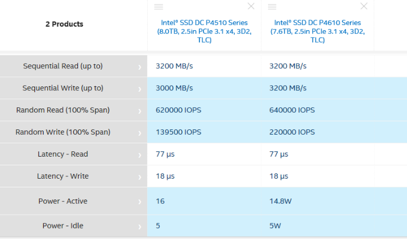Click the Power - Idle row label
The width and height of the screenshot is (407, 239).
pyautogui.click(x=63, y=226)
